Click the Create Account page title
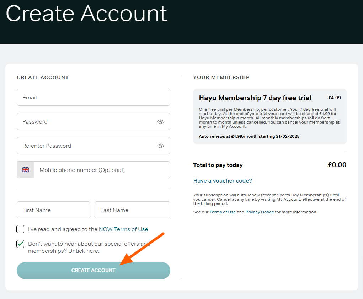The width and height of the screenshot is (363, 299). pyautogui.click(x=86, y=14)
